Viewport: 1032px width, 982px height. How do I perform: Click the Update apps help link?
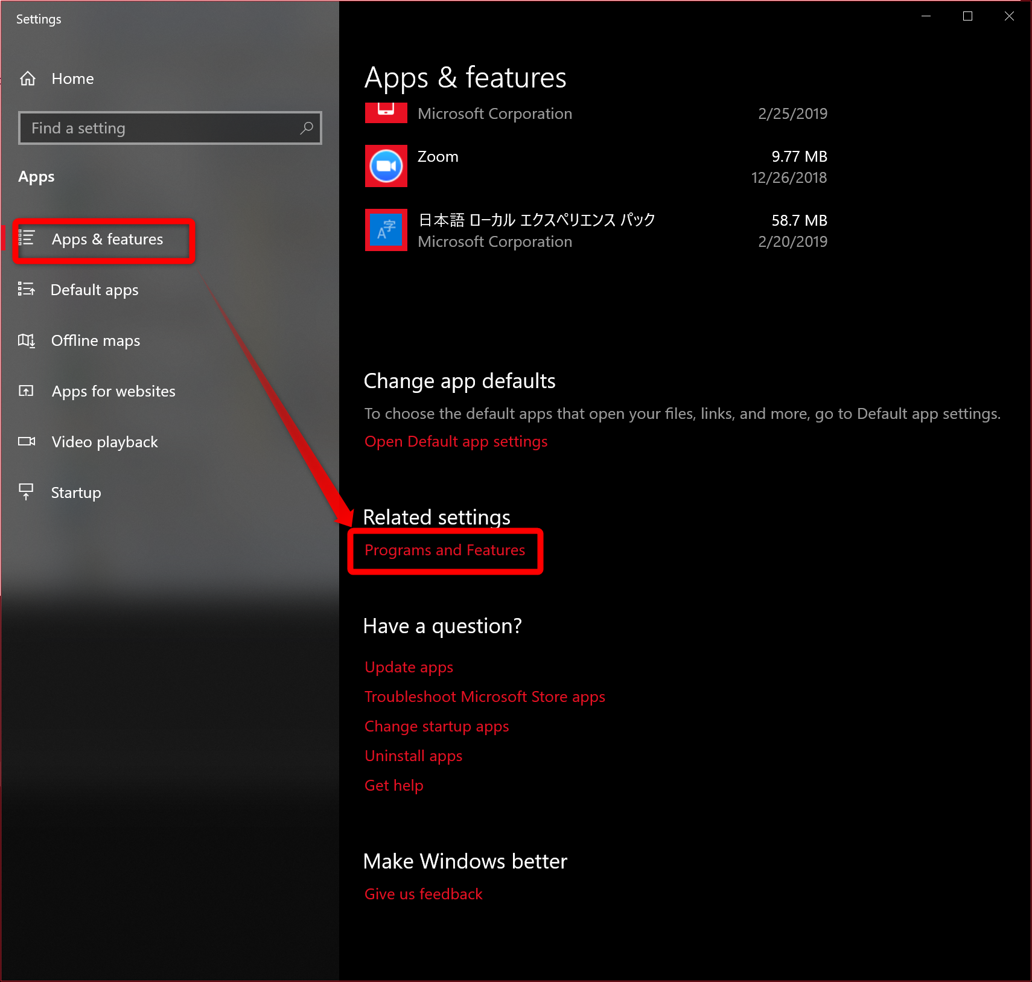[409, 668]
